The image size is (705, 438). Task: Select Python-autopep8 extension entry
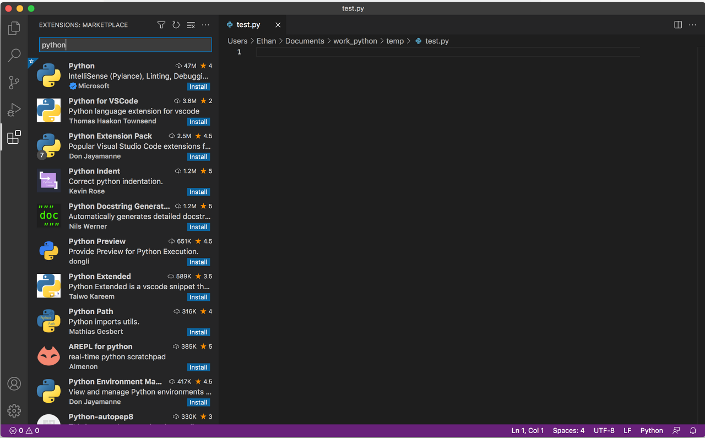(123, 419)
